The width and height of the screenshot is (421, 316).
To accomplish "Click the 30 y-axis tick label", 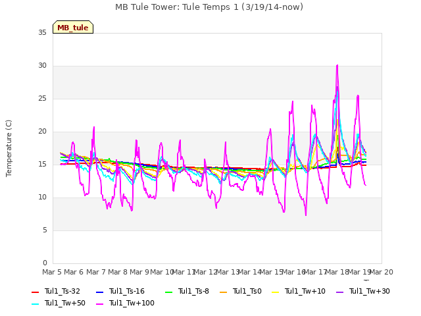I will click(x=42, y=66).
